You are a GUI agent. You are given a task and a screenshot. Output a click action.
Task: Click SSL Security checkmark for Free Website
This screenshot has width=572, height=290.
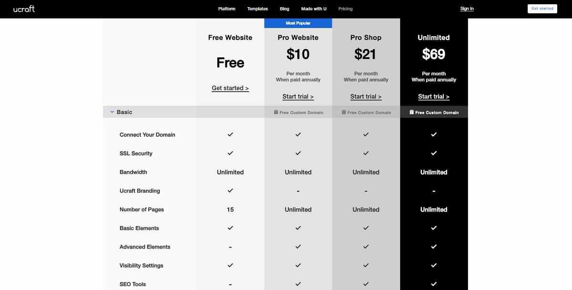pyautogui.click(x=230, y=153)
